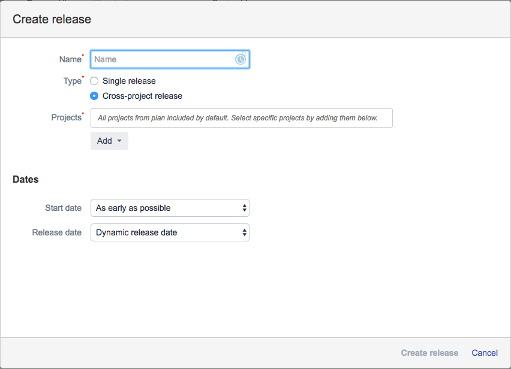The image size is (511, 369).
Task: Click the Create release dialog title
Action: point(52,19)
